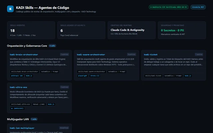The height and width of the screenshot is (133, 213).
Task: Click the '4 skills' count badge
Action: [x=52, y=46]
